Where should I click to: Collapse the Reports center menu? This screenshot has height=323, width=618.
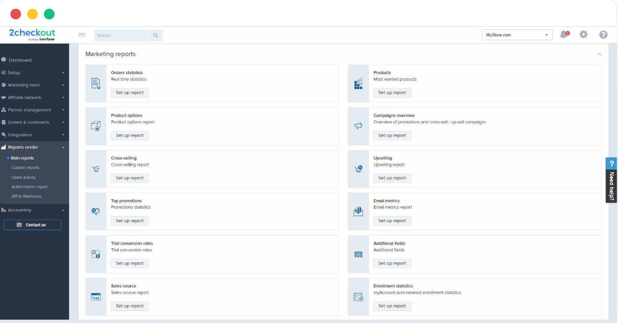point(35,147)
